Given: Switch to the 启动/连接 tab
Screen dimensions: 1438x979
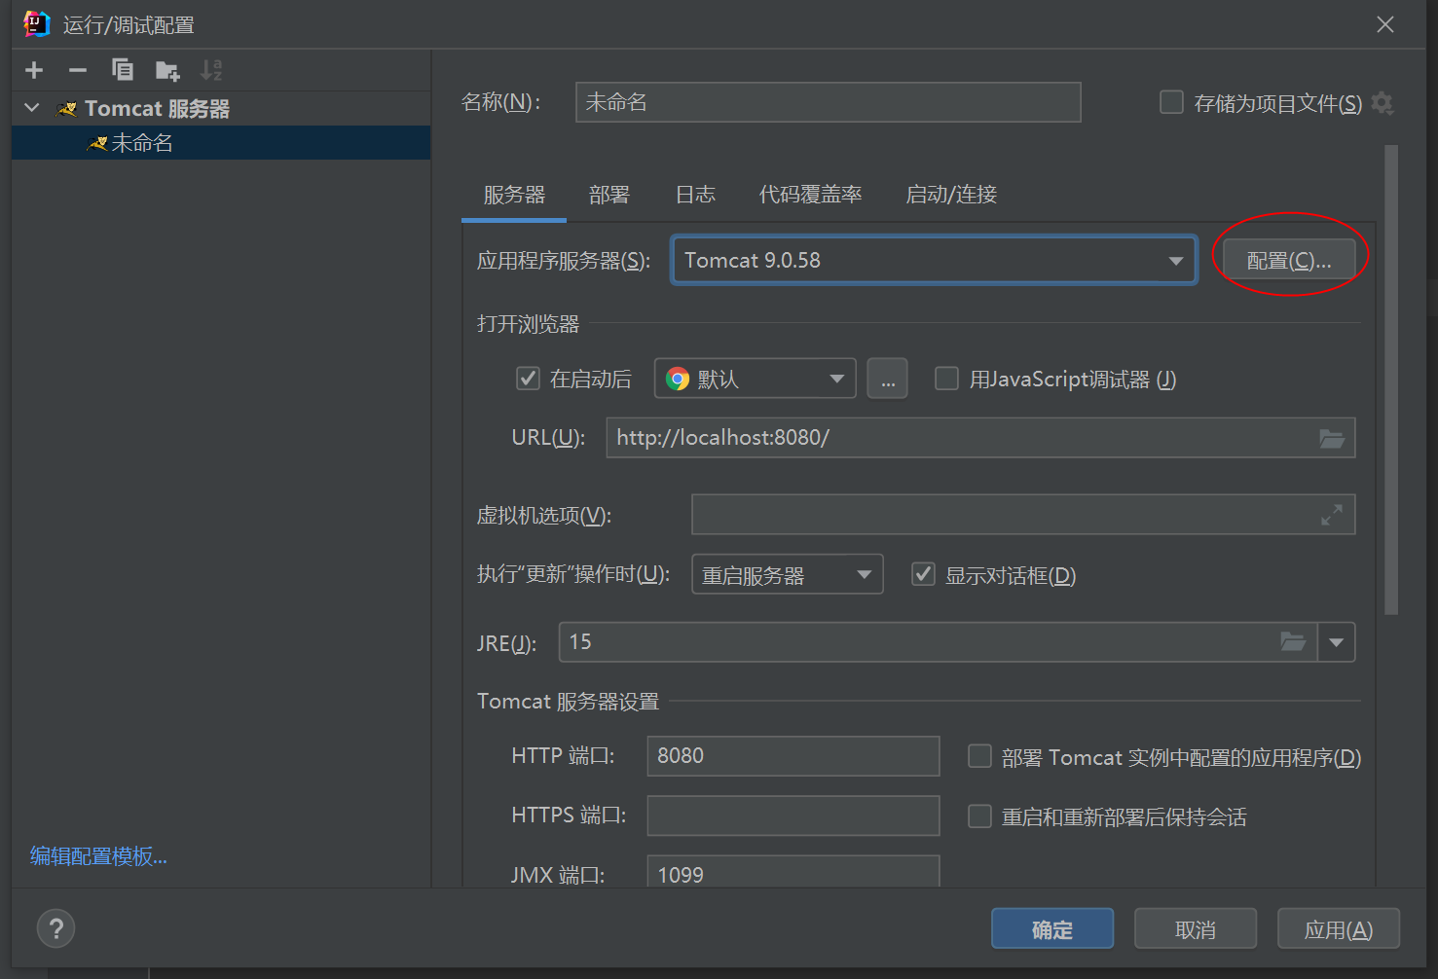Looking at the screenshot, I should (x=951, y=195).
